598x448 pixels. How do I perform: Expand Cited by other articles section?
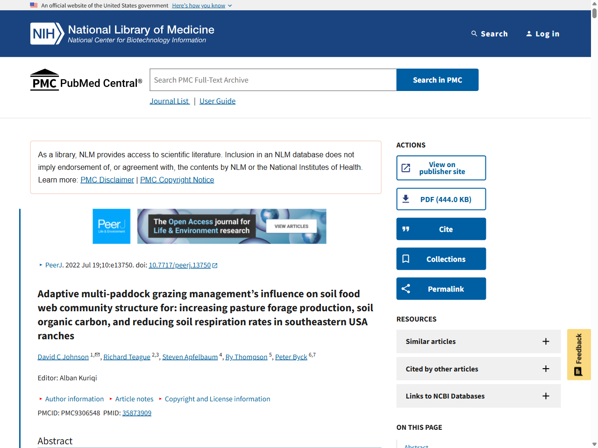click(545, 369)
